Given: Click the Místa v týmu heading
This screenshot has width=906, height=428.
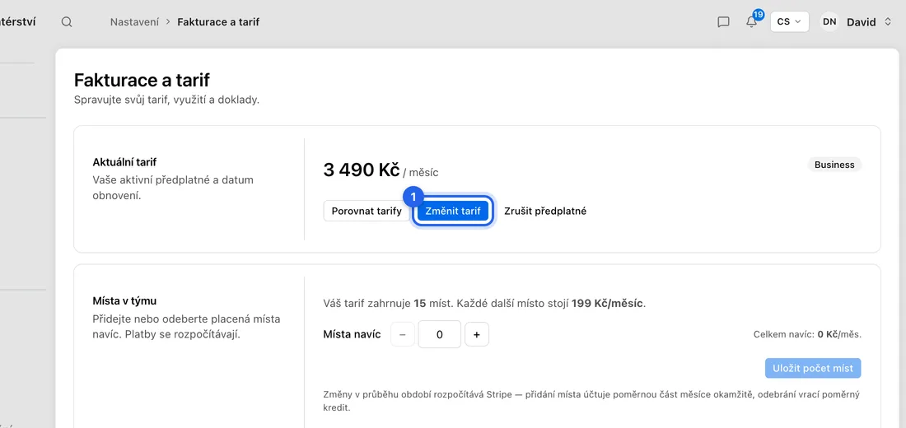Looking at the screenshot, I should coord(125,301).
